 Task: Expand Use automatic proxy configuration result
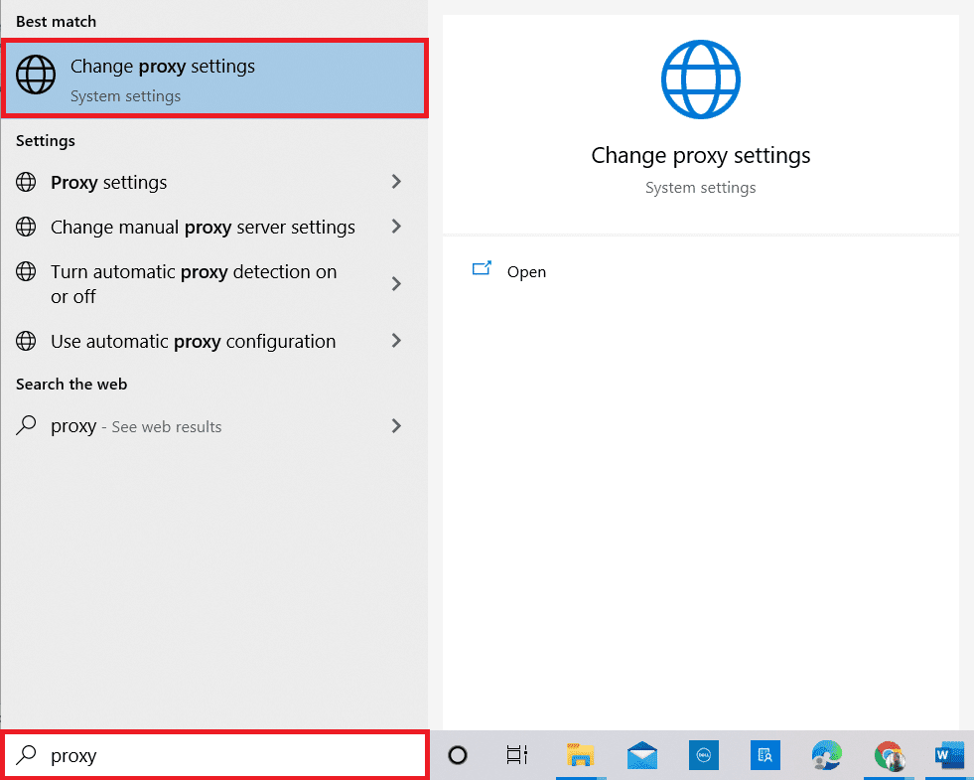[x=396, y=341]
